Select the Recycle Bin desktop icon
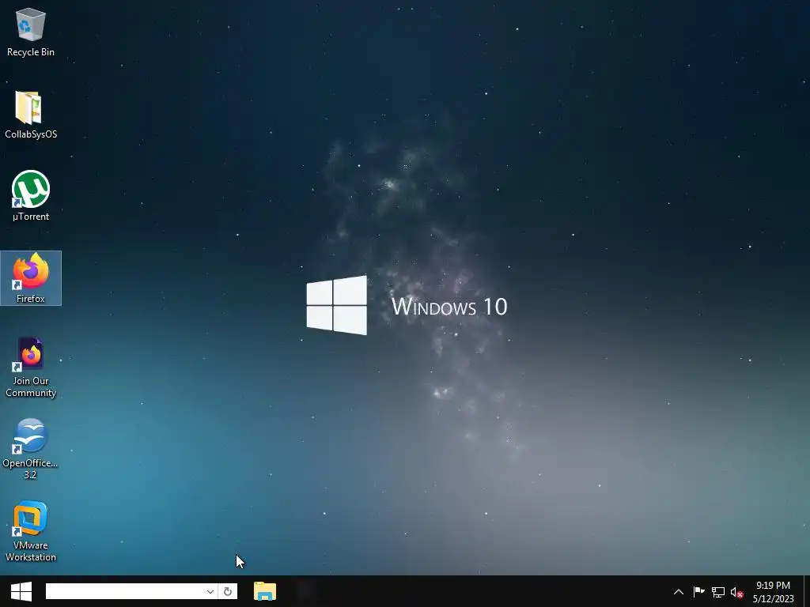 click(x=31, y=32)
